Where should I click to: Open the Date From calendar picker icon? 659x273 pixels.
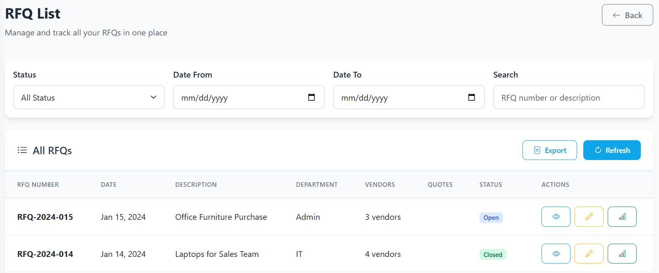pyautogui.click(x=312, y=97)
